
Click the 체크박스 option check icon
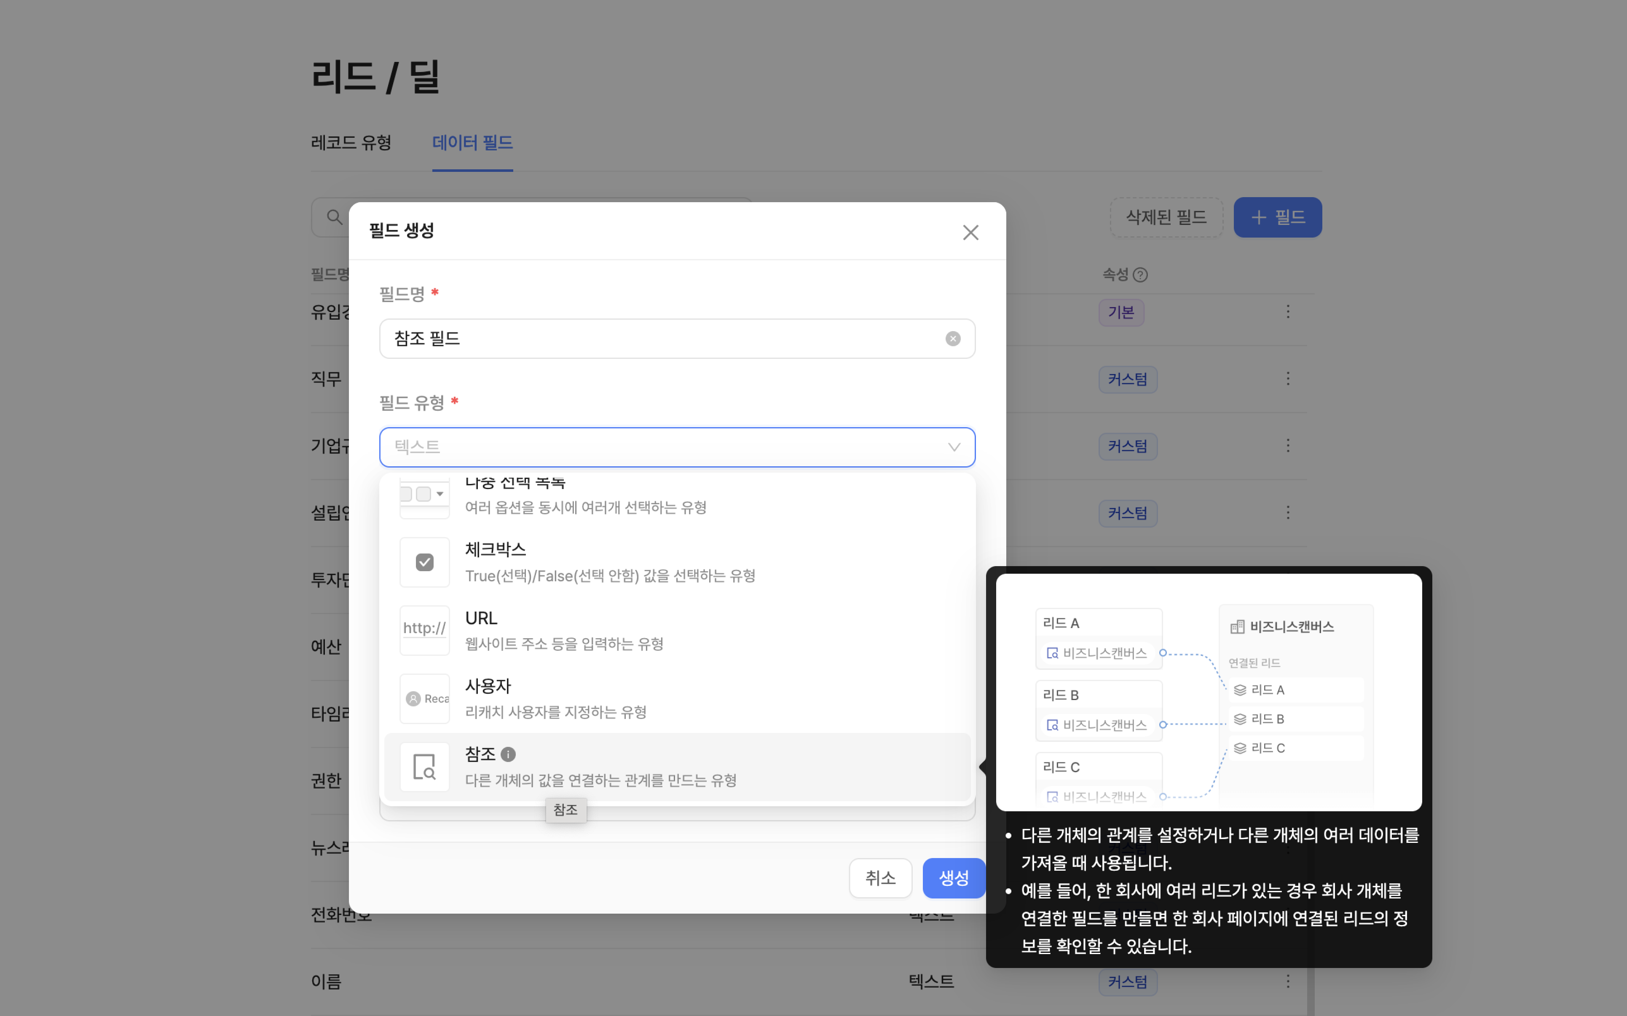click(x=424, y=562)
